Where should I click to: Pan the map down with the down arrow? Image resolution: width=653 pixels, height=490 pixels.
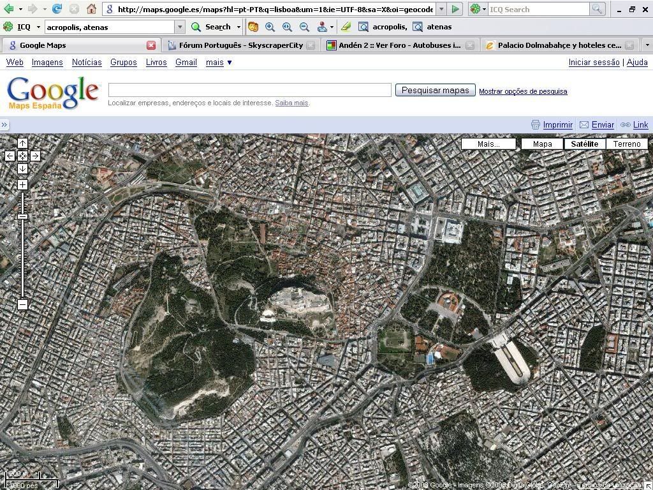point(22,168)
